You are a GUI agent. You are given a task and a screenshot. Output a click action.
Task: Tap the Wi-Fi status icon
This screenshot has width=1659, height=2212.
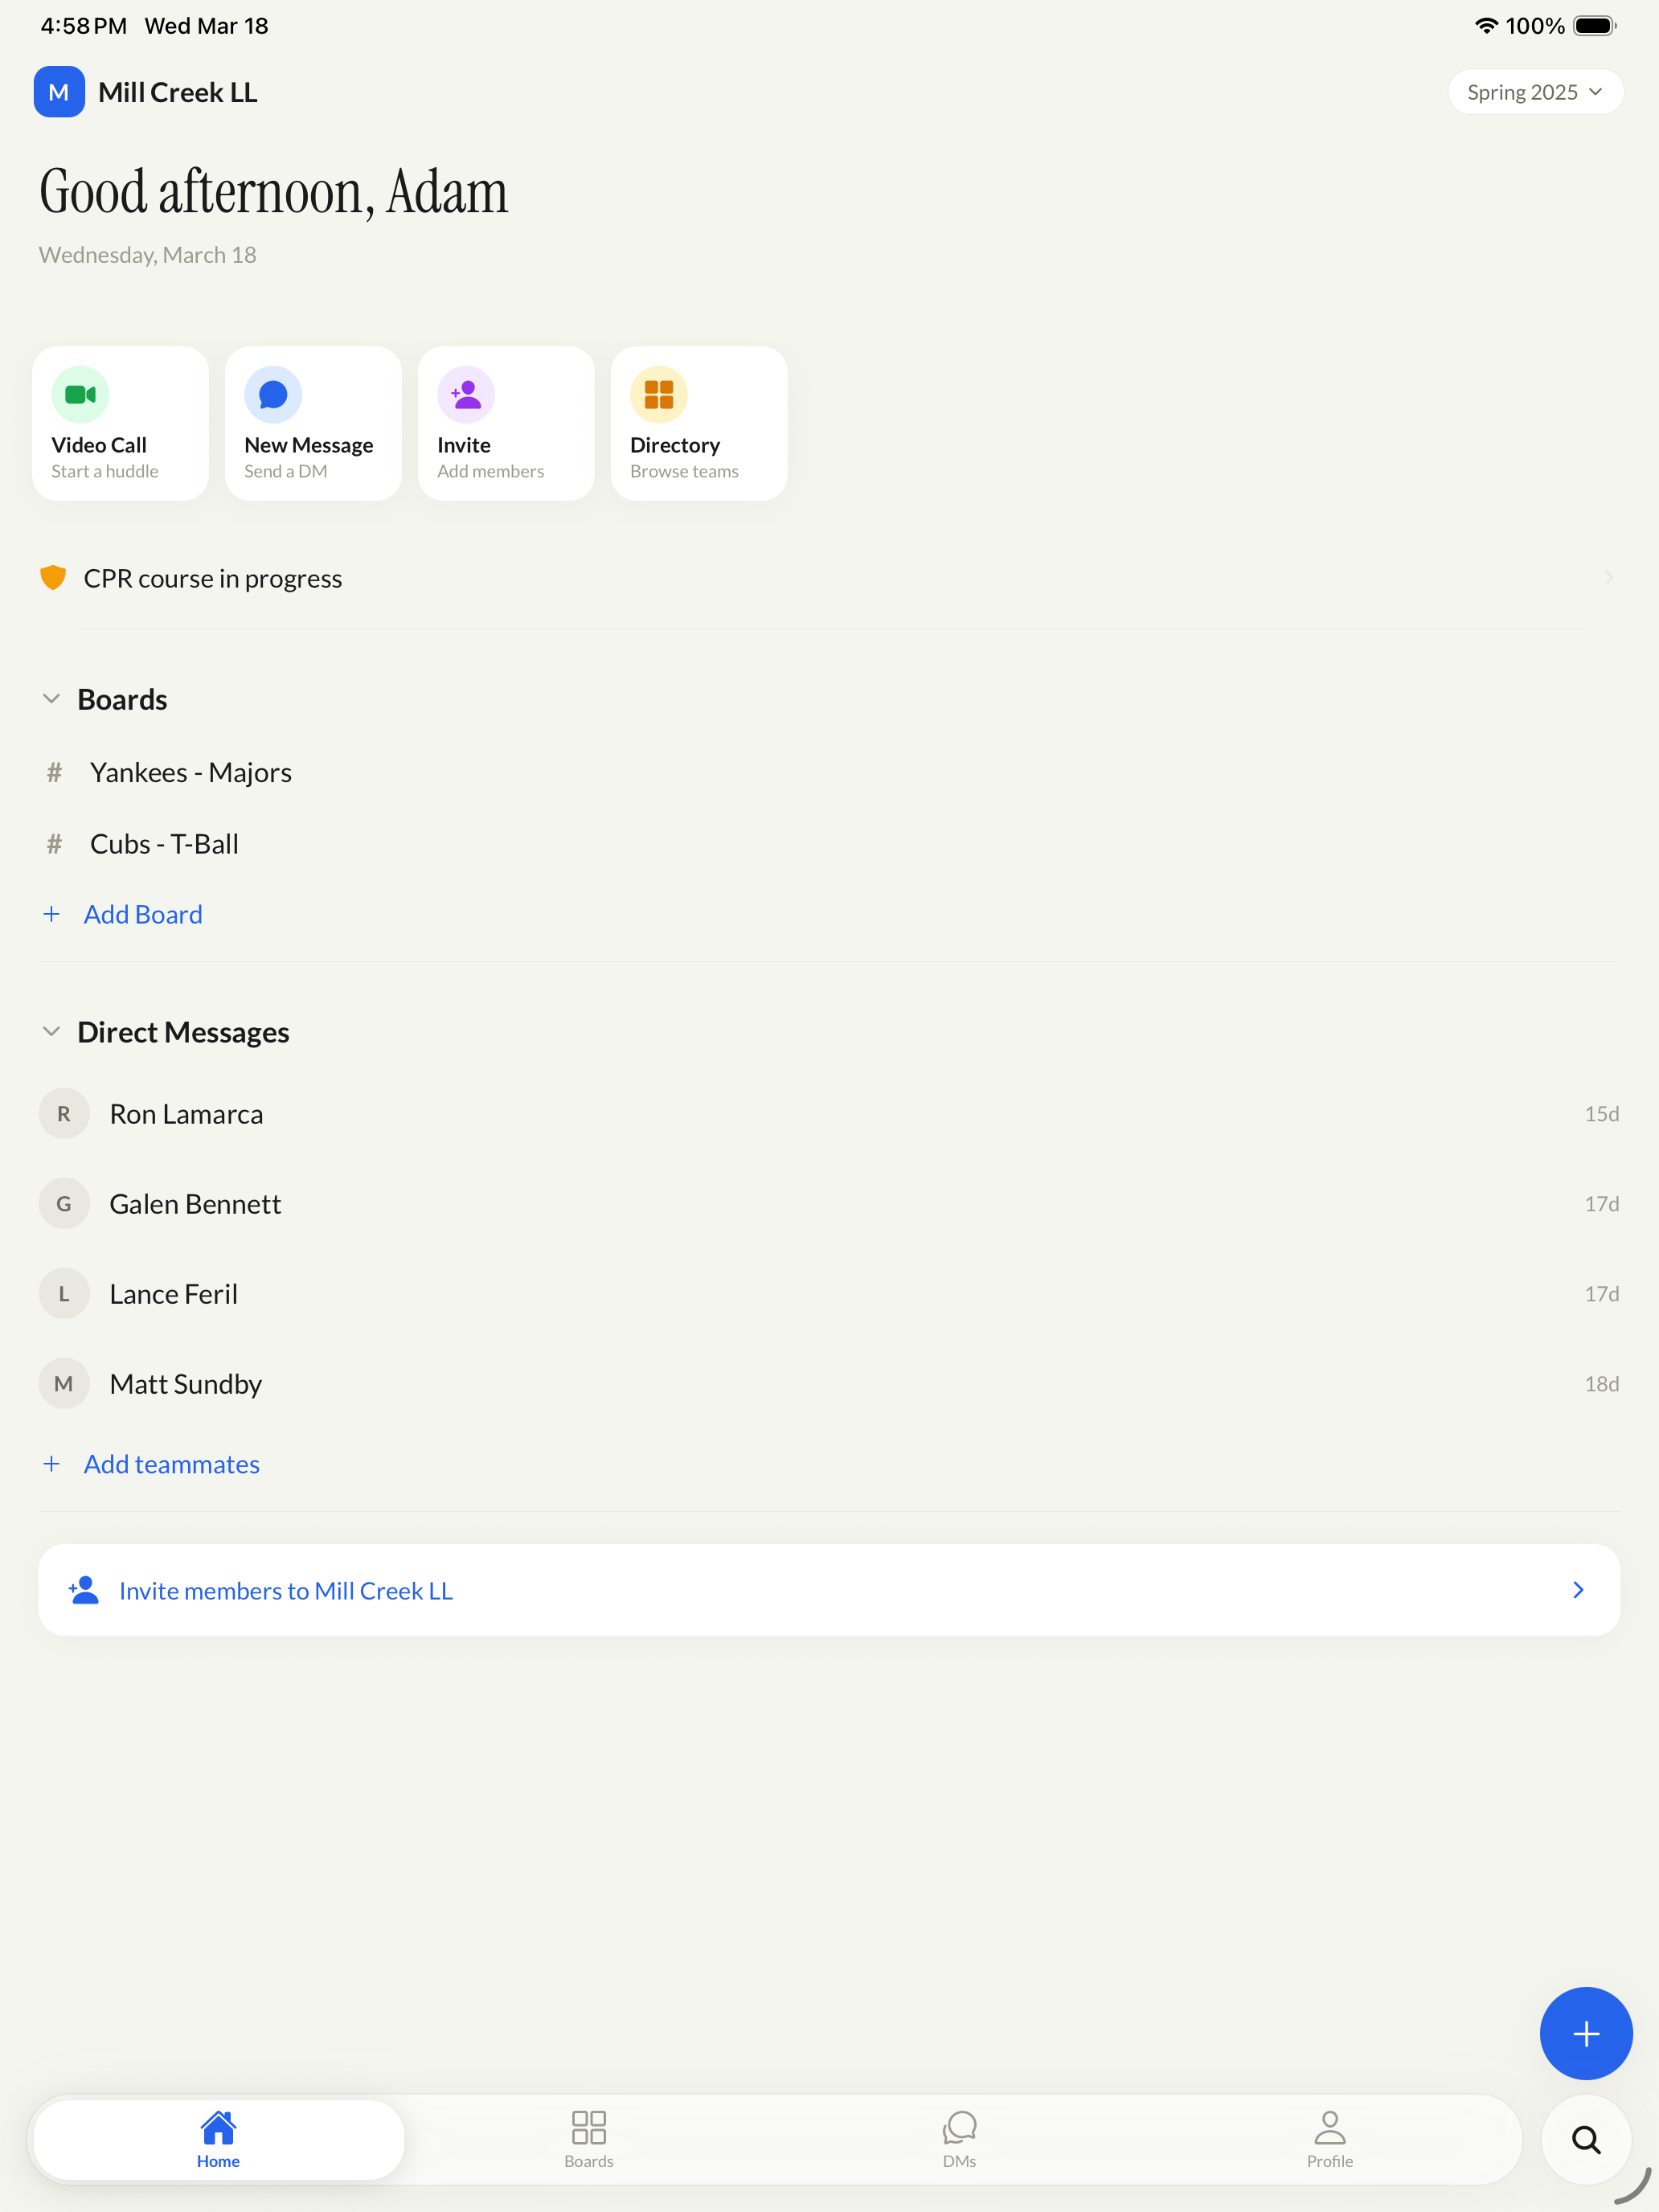tap(1487, 26)
